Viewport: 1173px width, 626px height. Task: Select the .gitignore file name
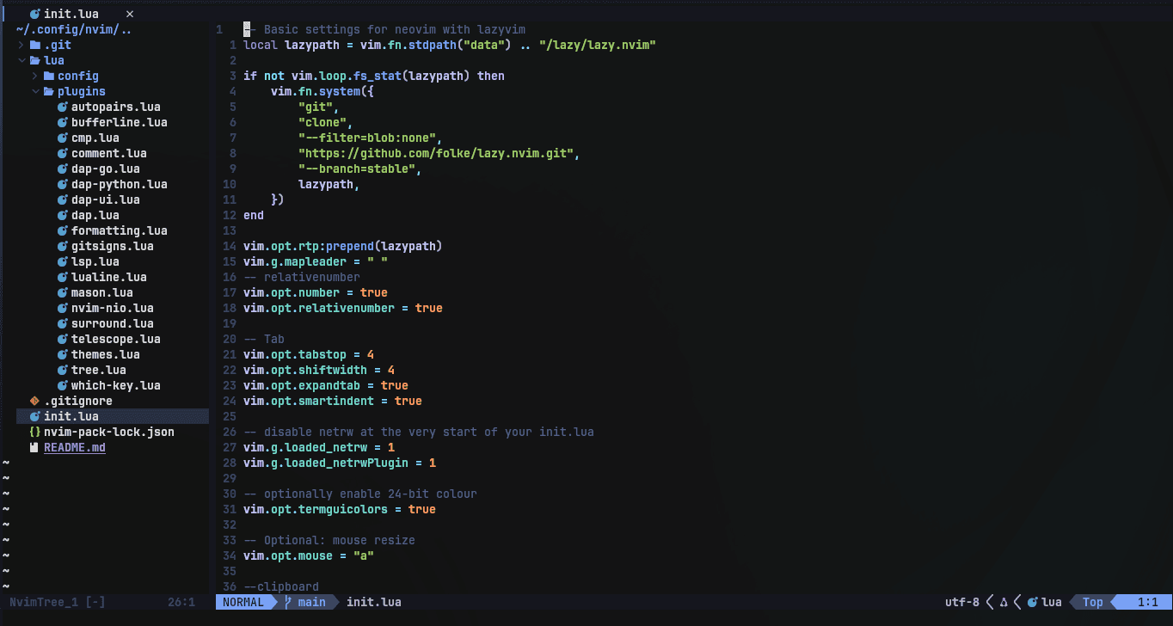coord(78,401)
